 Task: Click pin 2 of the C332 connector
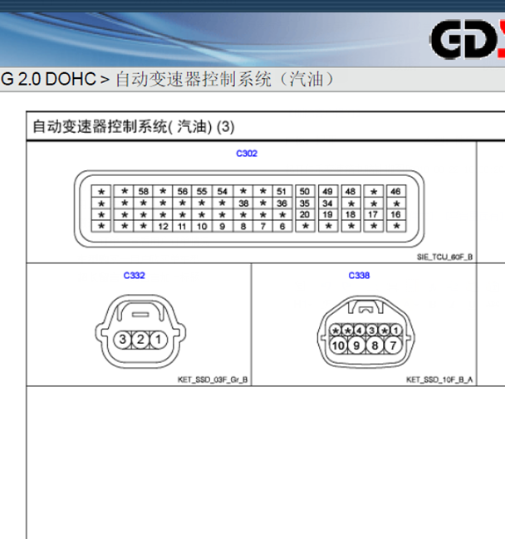(140, 340)
